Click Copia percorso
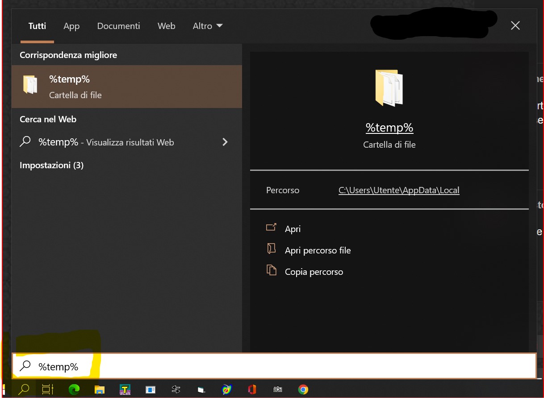544x398 pixels. coord(314,272)
